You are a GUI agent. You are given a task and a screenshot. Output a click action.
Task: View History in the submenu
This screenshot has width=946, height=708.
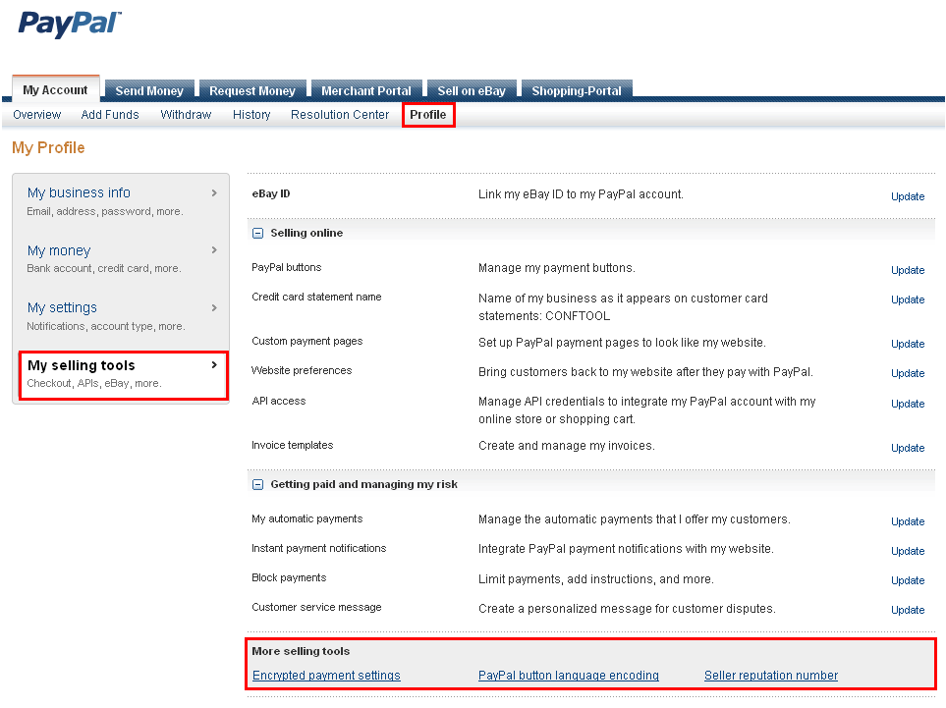click(x=251, y=115)
